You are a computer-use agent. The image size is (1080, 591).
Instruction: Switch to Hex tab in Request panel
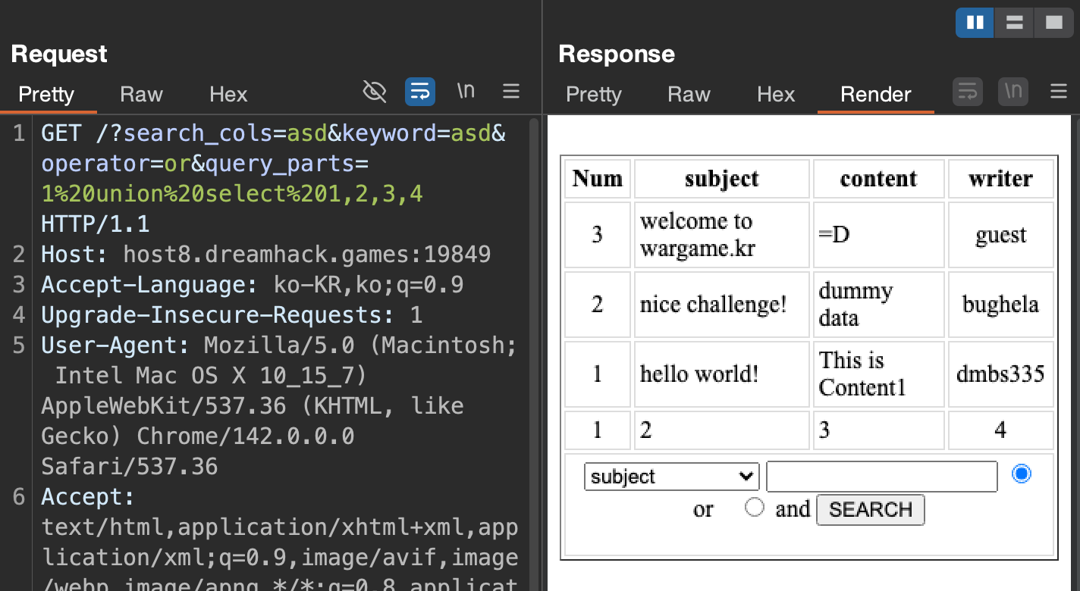point(228,94)
